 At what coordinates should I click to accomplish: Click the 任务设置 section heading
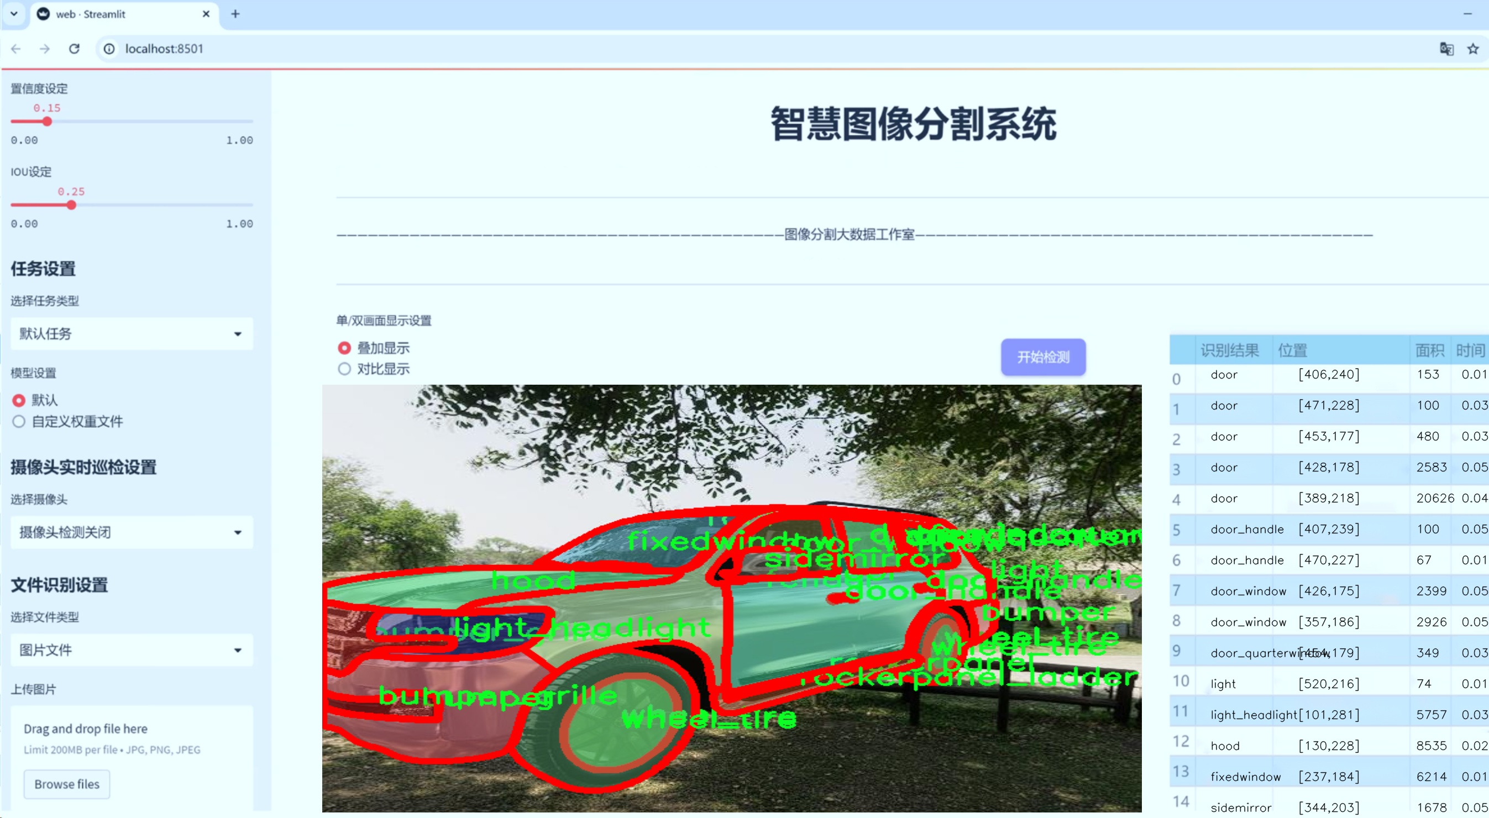tap(43, 269)
